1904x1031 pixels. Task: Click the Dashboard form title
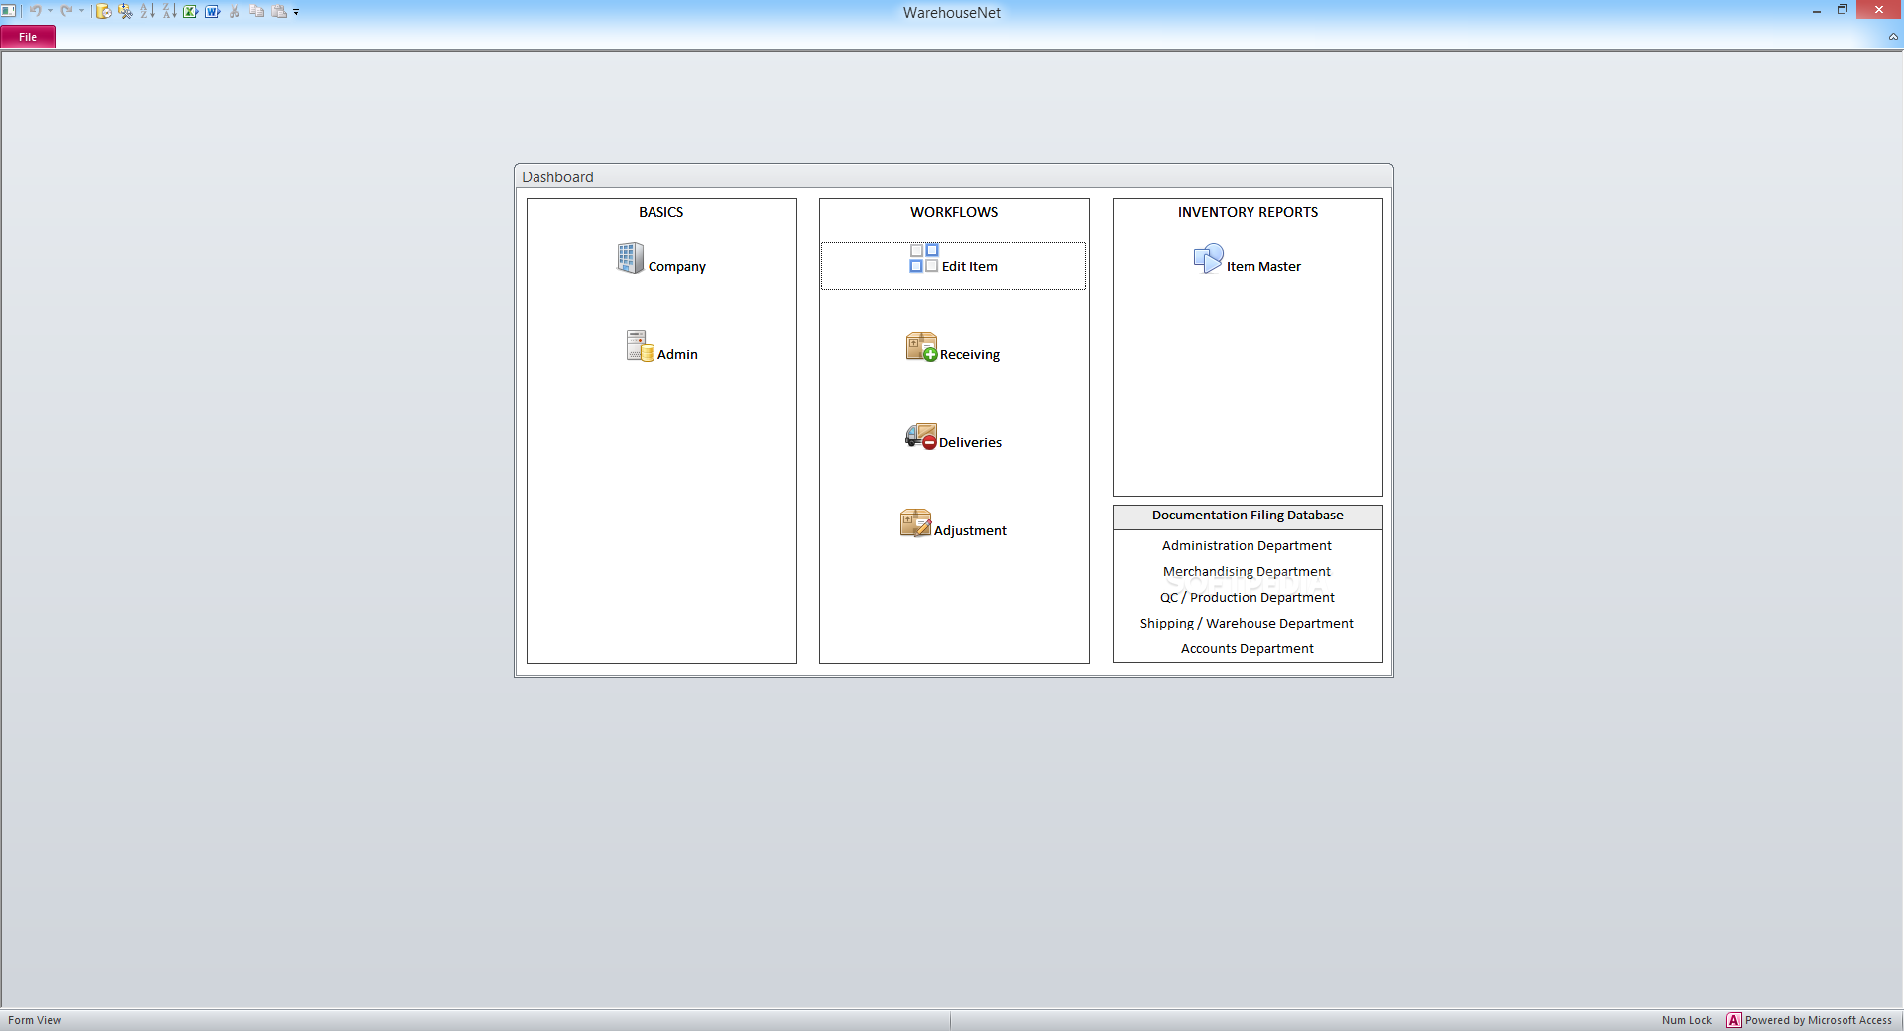coord(557,177)
